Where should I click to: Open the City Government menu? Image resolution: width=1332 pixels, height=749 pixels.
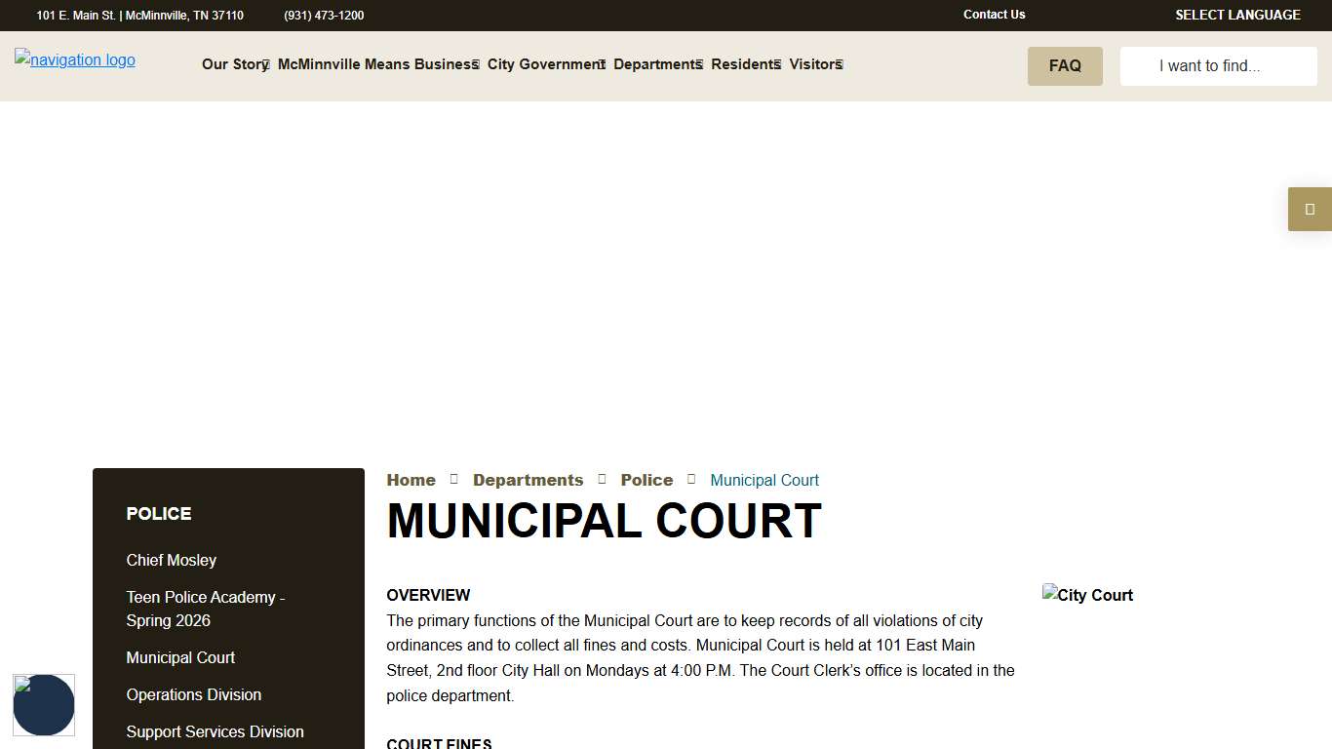click(x=543, y=64)
